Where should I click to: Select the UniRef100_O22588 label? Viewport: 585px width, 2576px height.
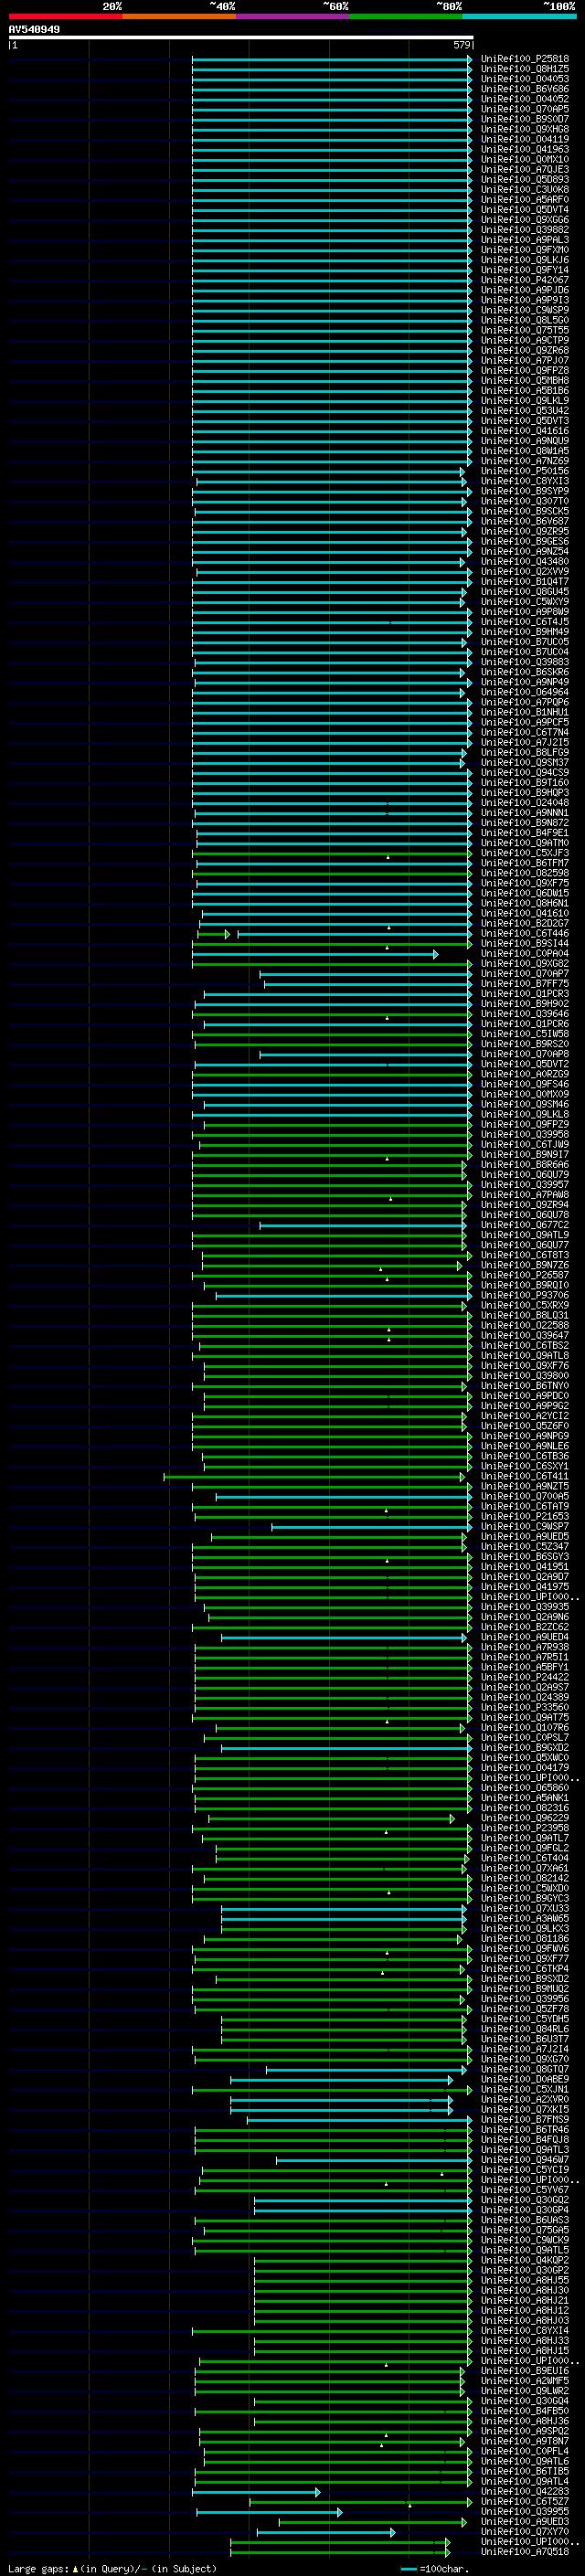[x=525, y=1326]
